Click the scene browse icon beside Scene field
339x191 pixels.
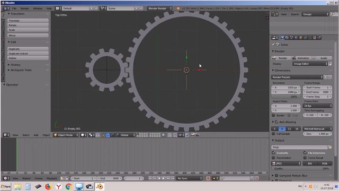coord(103,8)
